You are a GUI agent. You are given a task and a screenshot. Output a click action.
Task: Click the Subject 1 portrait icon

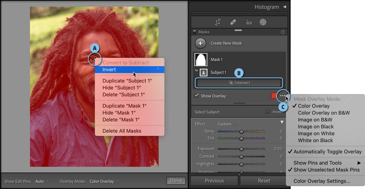pos(204,73)
